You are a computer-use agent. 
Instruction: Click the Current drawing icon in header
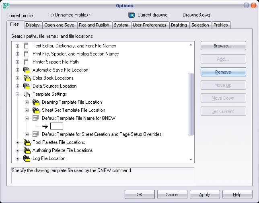coord(131,15)
